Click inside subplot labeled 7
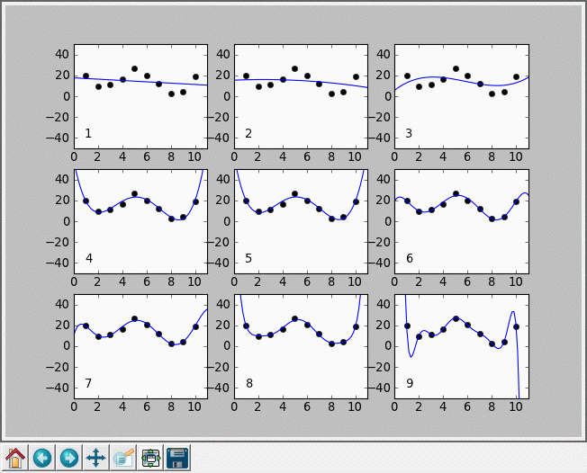Viewport: 587px width, 473px height. pyautogui.click(x=140, y=369)
